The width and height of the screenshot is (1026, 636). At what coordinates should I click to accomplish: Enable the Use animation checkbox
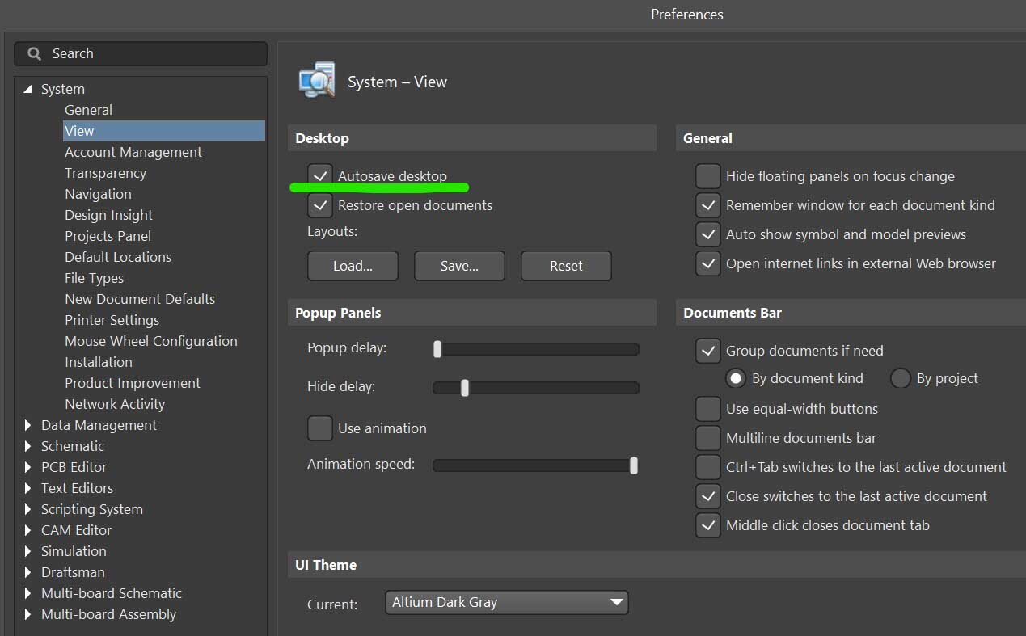[x=320, y=428]
